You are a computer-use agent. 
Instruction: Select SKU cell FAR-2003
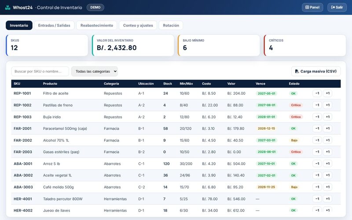coord(23,152)
